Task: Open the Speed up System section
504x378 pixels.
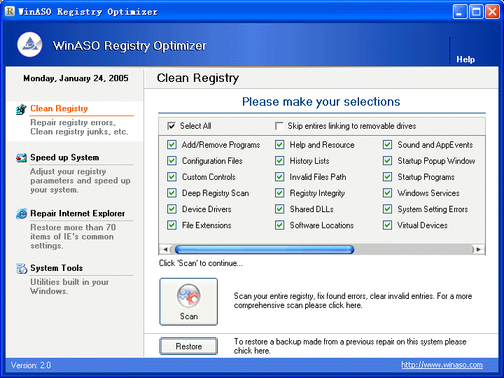Action: click(x=64, y=157)
